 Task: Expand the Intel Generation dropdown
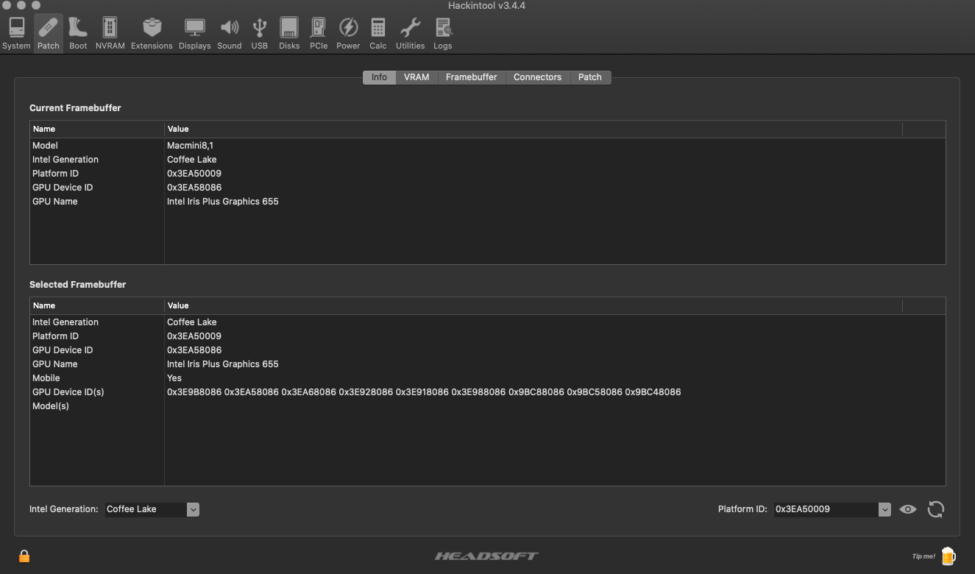coord(193,509)
